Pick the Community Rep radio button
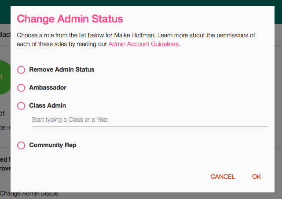 pyautogui.click(x=21, y=145)
